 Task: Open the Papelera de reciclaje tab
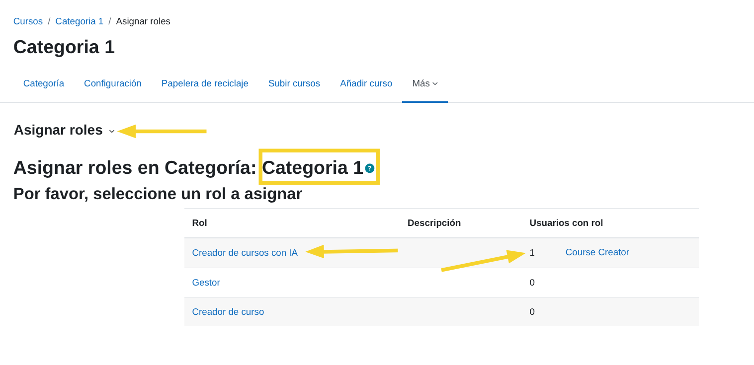point(205,83)
